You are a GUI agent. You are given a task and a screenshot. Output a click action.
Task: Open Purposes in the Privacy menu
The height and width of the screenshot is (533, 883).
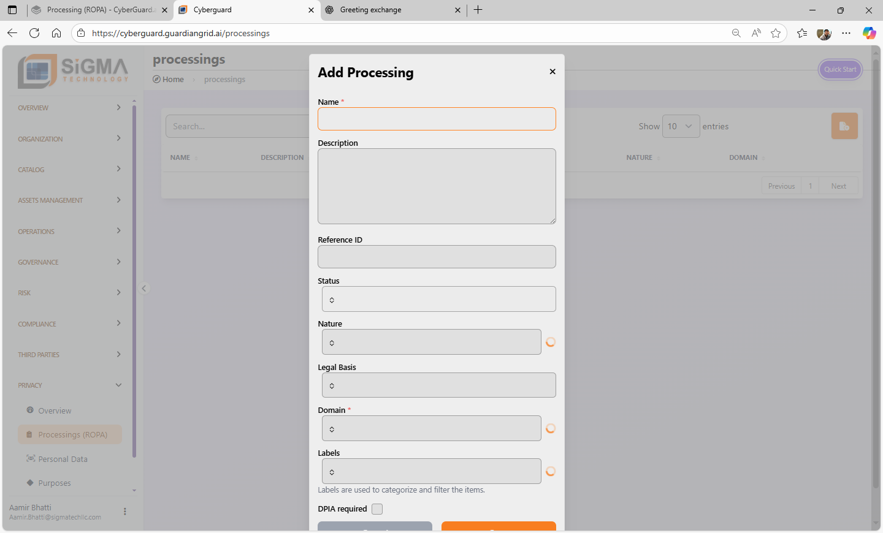click(x=55, y=483)
